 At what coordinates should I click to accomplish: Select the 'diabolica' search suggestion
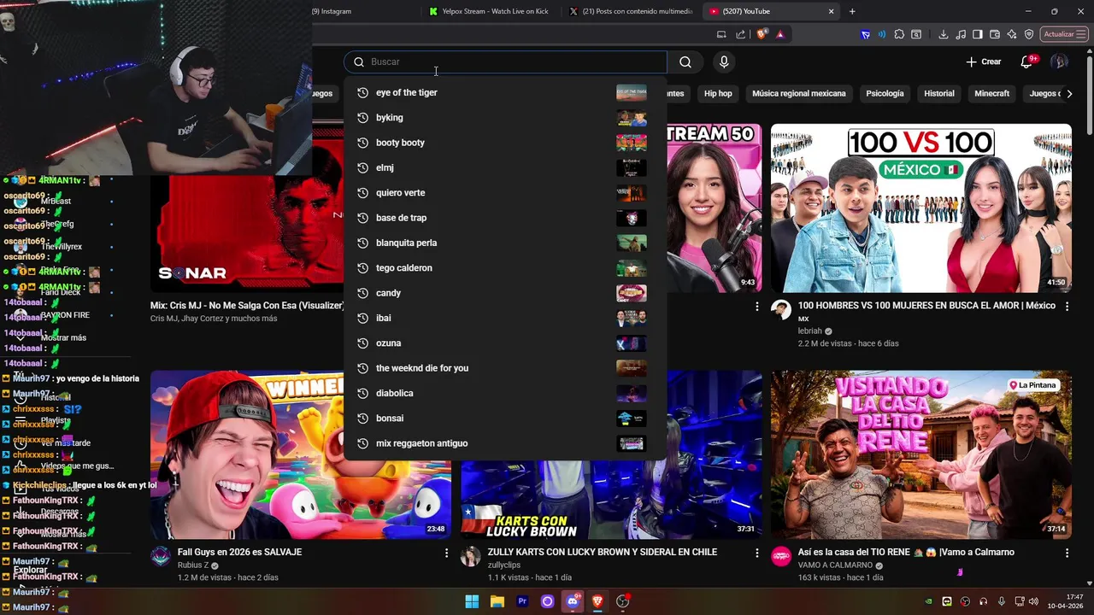[x=505, y=393]
